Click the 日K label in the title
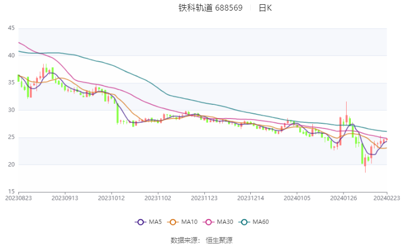403x245 pixels. click(265, 8)
